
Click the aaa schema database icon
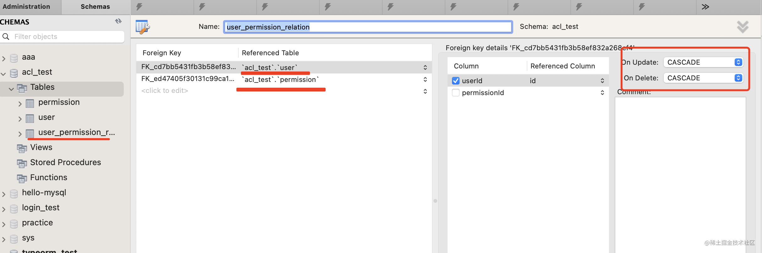click(x=14, y=58)
